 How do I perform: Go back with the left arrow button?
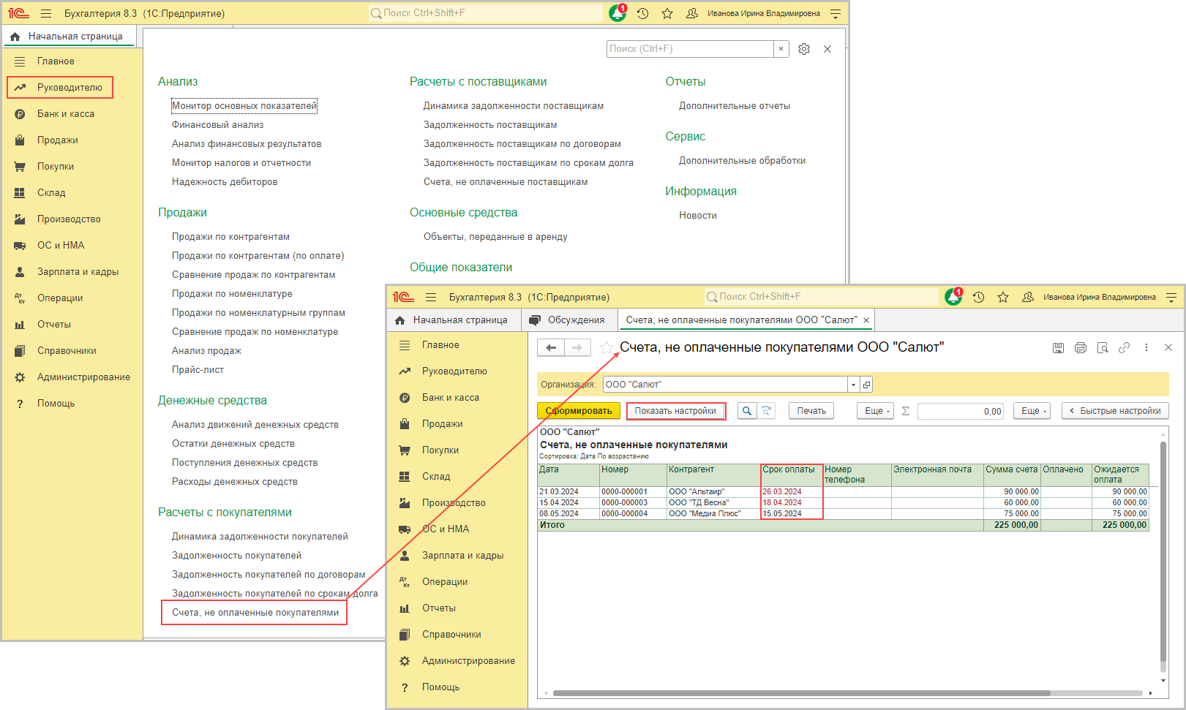[551, 348]
